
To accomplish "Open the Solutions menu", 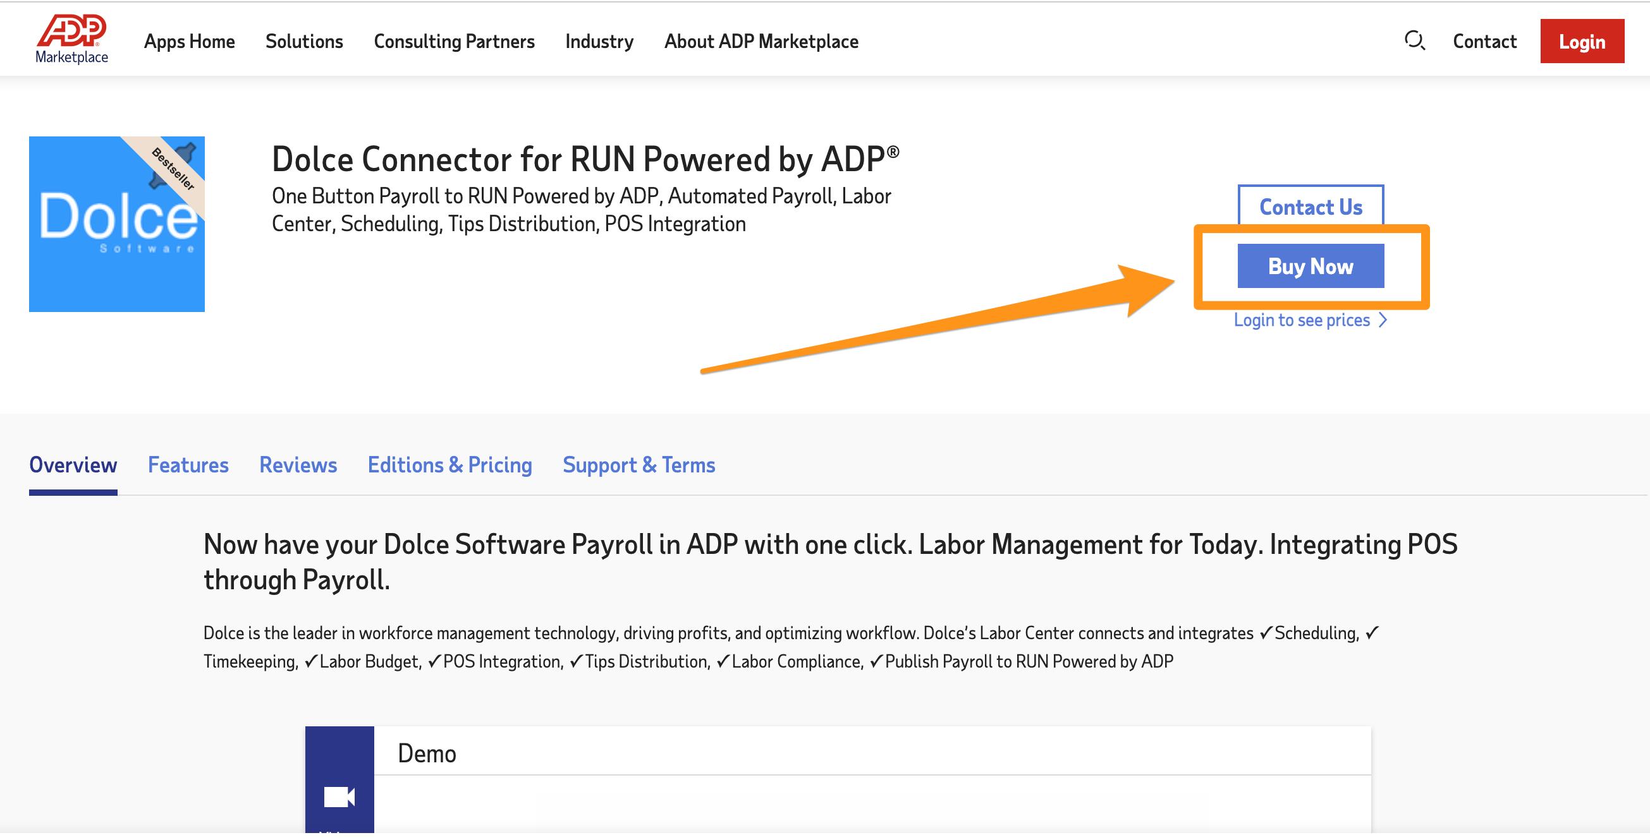I will [x=304, y=42].
